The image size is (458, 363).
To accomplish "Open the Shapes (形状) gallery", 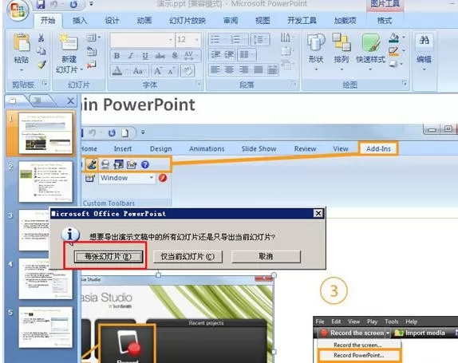I will (x=316, y=51).
